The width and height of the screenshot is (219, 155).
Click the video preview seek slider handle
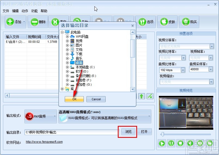coord(162,134)
